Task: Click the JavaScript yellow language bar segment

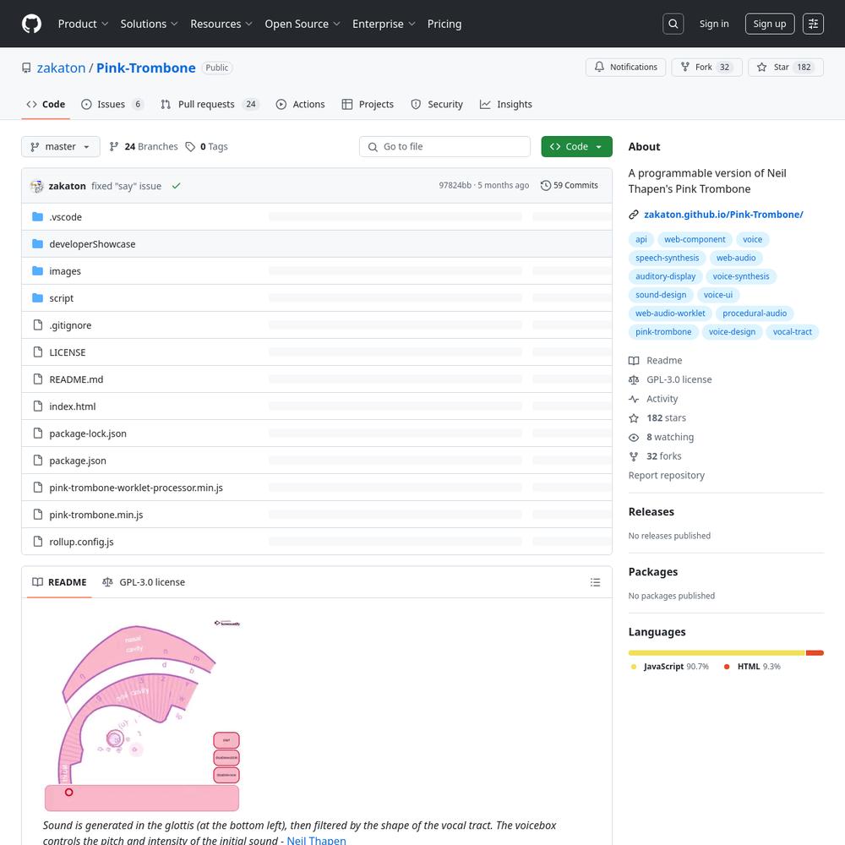Action: coord(717,653)
